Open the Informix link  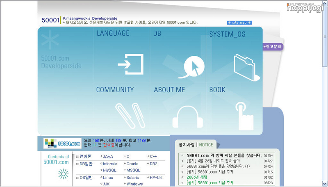[110, 164]
